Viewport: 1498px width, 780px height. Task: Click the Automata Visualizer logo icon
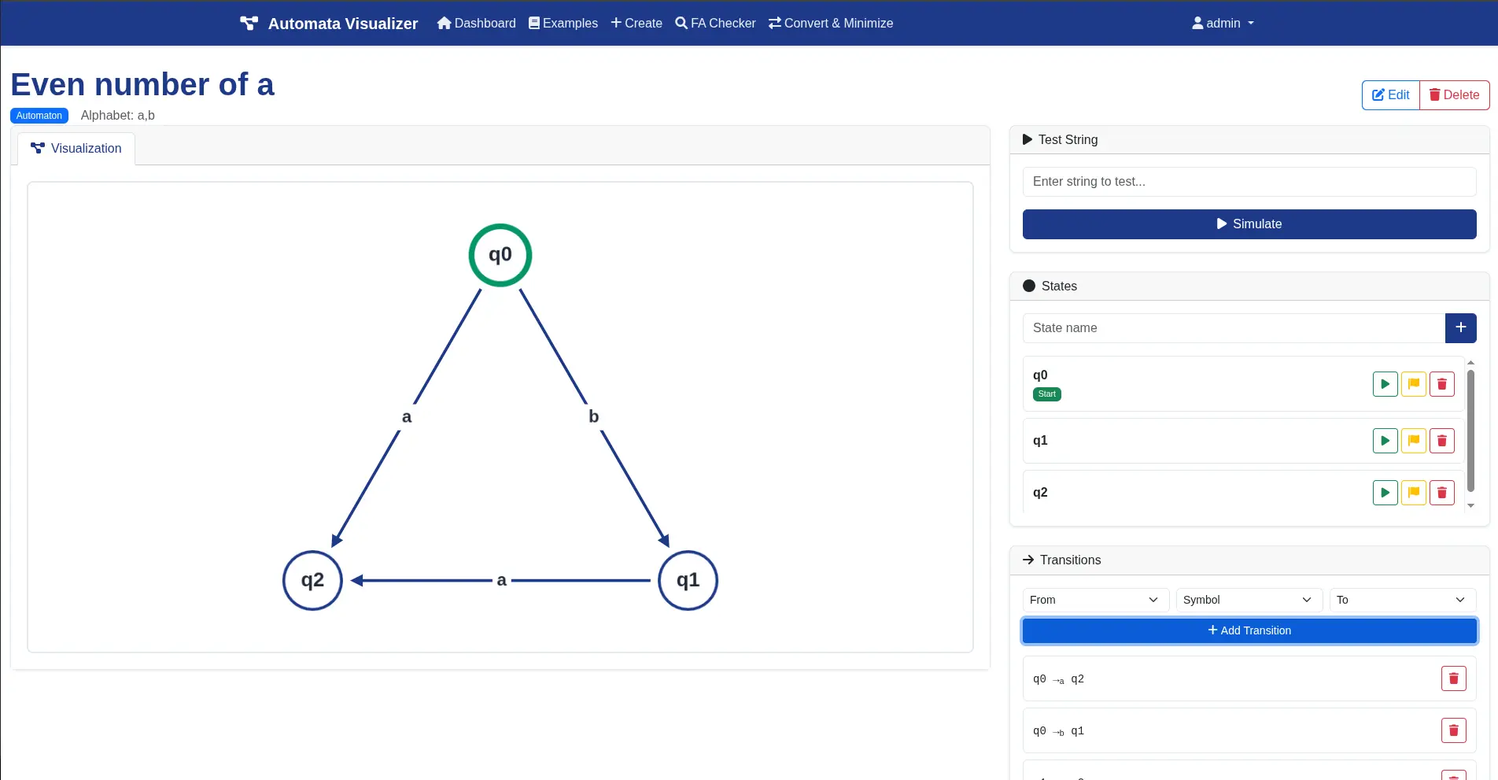pos(249,24)
